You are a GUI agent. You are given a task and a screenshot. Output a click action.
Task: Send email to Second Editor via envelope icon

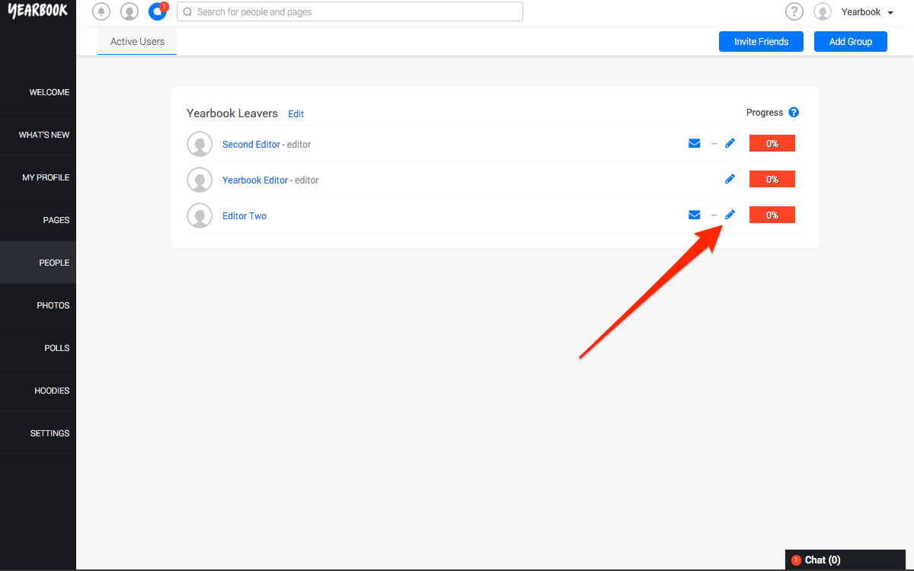coord(695,143)
